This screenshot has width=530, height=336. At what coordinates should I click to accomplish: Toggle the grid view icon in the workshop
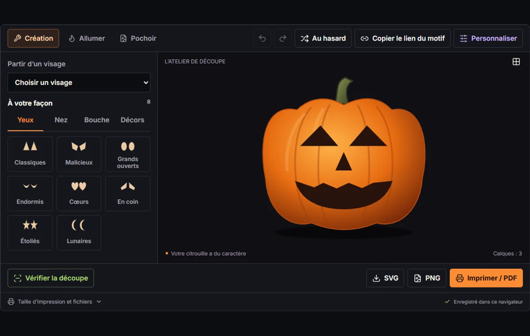516,61
